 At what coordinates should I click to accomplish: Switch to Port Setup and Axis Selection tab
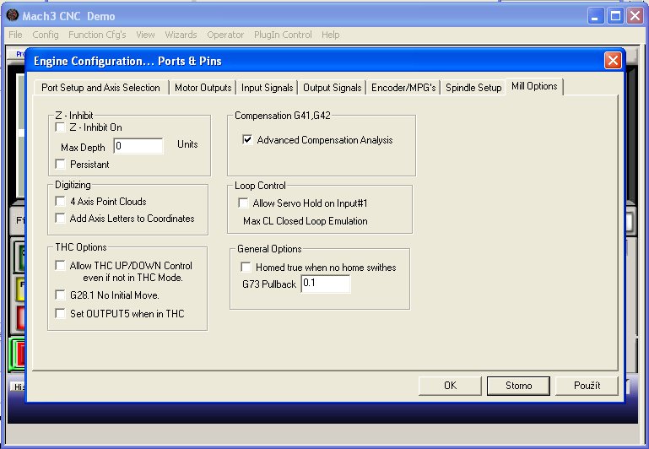coord(100,88)
